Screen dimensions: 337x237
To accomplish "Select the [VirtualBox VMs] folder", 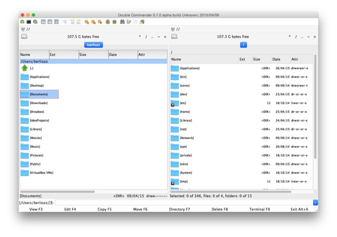I will pyautogui.click(x=37, y=173).
